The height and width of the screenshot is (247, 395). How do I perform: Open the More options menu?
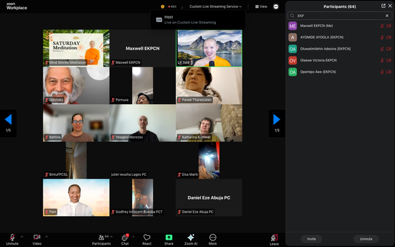213,240
